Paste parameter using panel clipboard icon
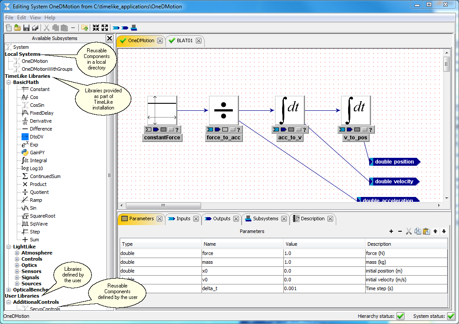Screen dimensions: 459x324 click(426, 231)
